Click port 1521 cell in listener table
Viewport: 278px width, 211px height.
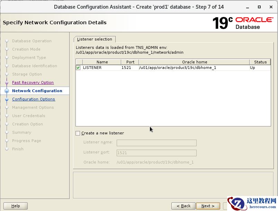(x=130, y=68)
